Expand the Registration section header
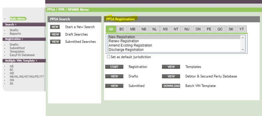Viewport: 262px width, 116px height. [24, 39]
